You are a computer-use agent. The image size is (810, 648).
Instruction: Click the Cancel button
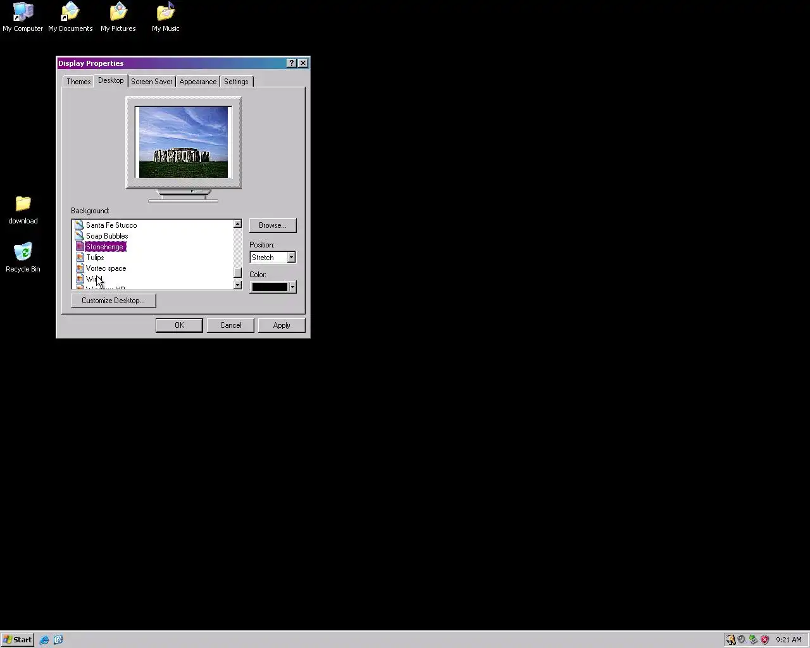click(230, 325)
